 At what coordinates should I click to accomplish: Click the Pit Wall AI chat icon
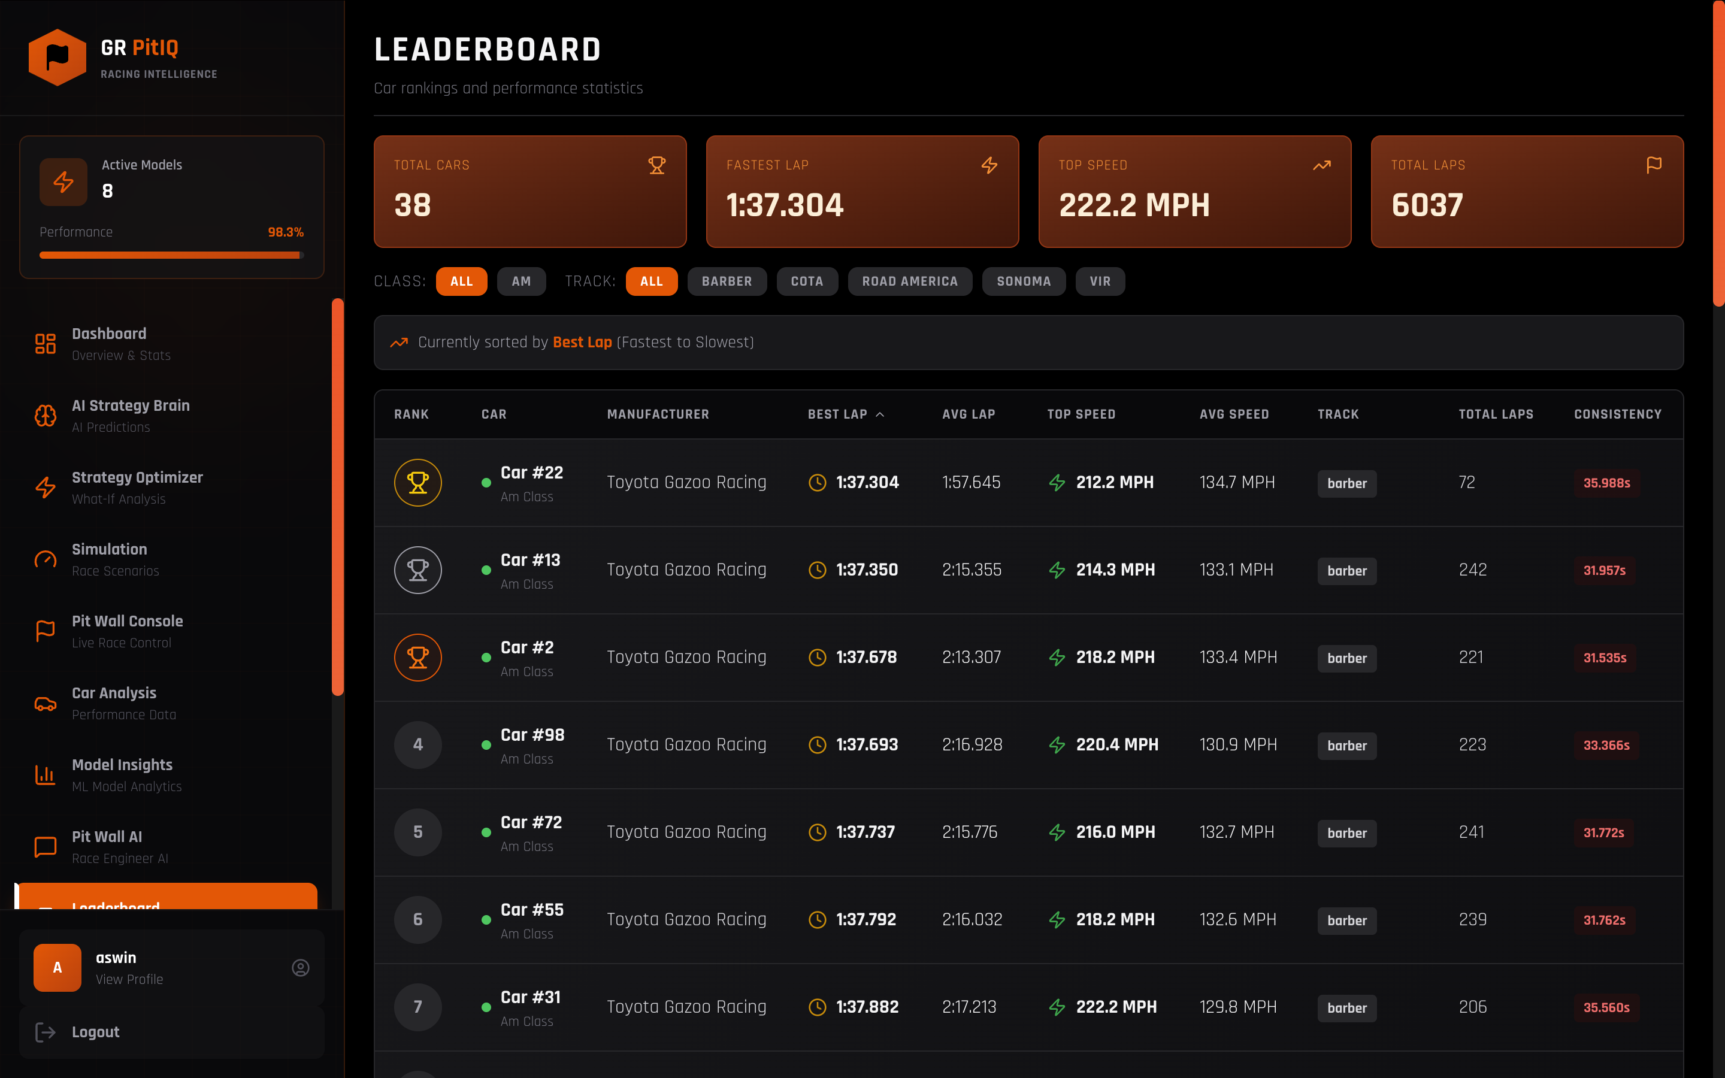click(x=46, y=847)
